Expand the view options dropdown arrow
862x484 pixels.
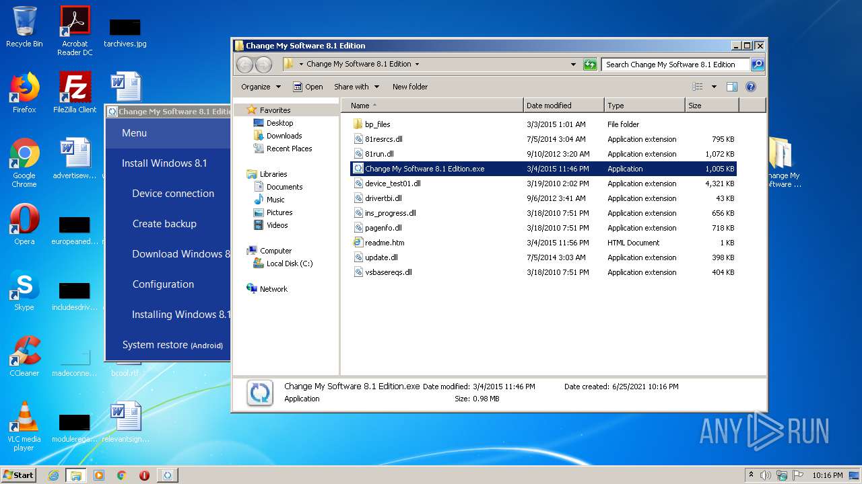714,87
